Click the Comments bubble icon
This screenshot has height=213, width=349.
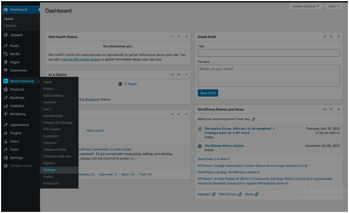tap(6, 71)
